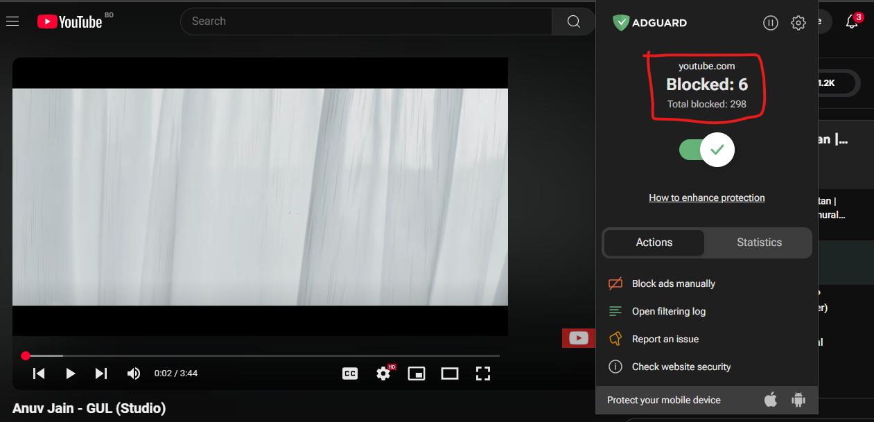Switch to the Statistics tab
This screenshot has height=422, width=874.
coord(759,243)
